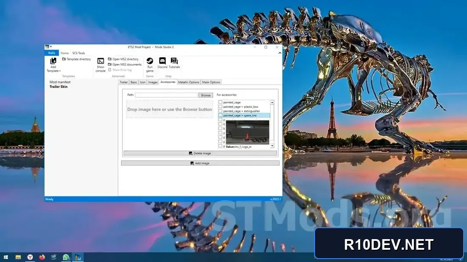
Task: Click the Add Template icon
Action: pos(53,61)
